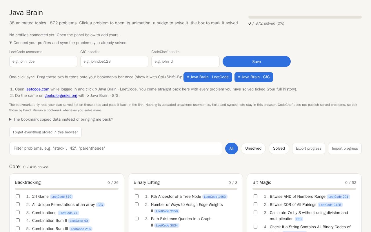Mark Combination Sum III as solved
Viewport: 371px width, 232px height.
[18, 229]
